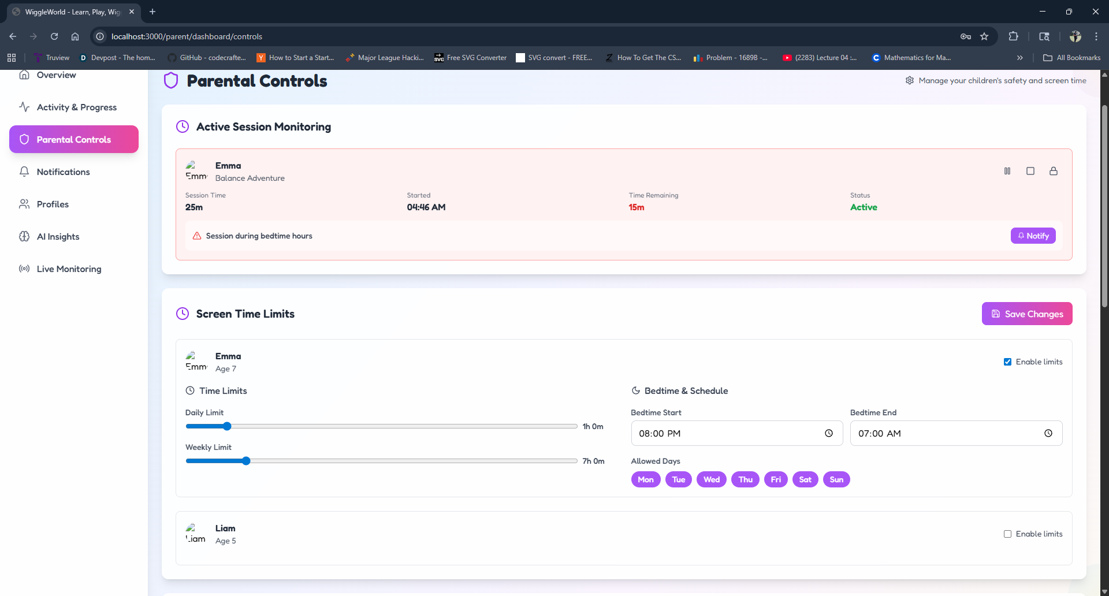Toggle Tue in Allowed Days
Image resolution: width=1109 pixels, height=596 pixels.
coord(679,479)
